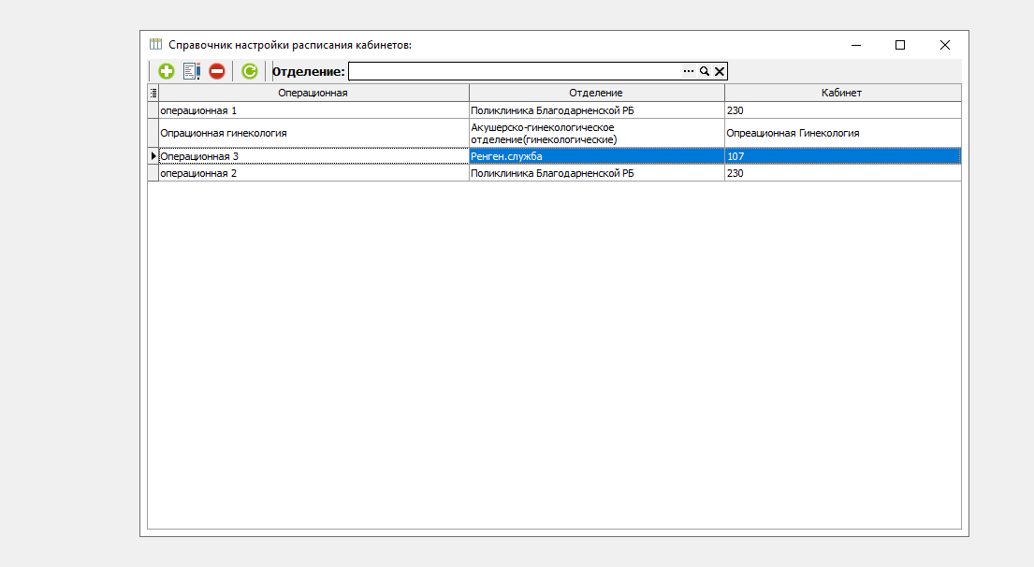Sort by the Операционная column header
Image resolution: width=1034 pixels, height=567 pixels.
coord(313,93)
